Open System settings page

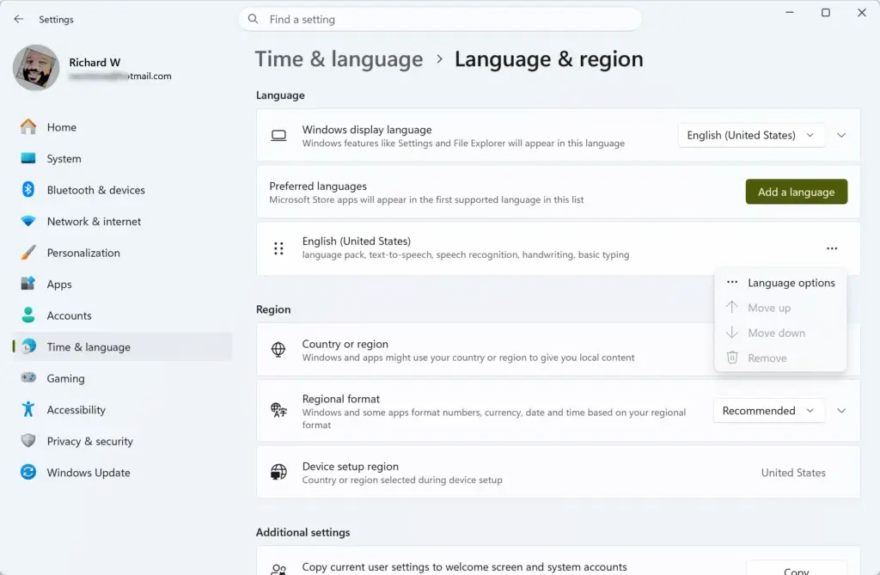(x=122, y=158)
